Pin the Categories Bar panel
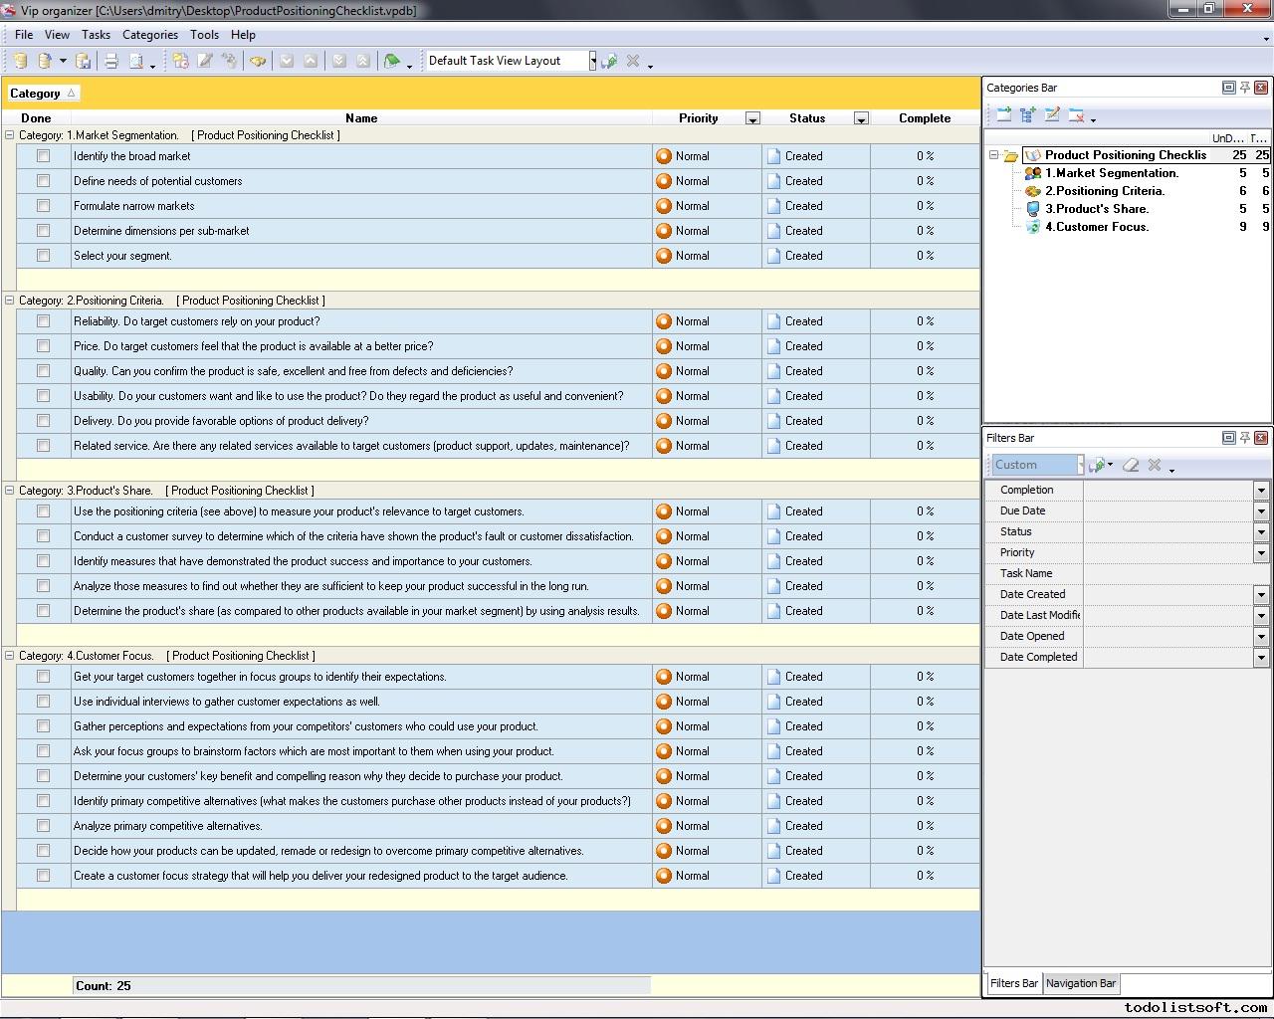Screen dimensions: 1274x1019 coord(1244,88)
